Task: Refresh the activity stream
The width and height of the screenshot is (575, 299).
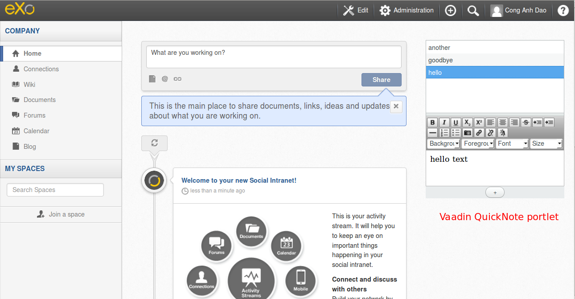Action: tap(154, 143)
